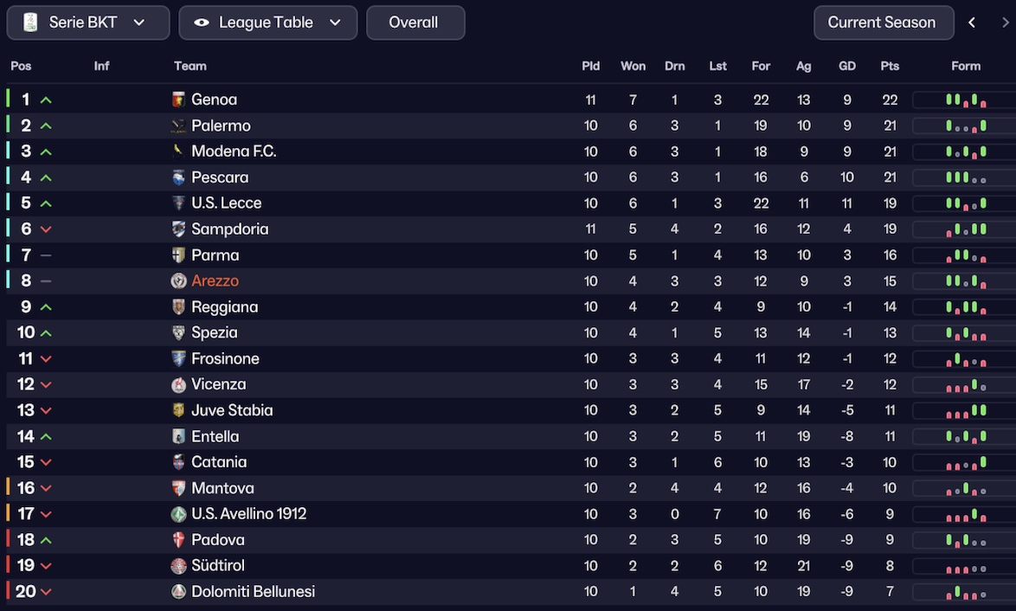The image size is (1016, 611).
Task: Click the Genoa club crest icon
Action: click(178, 100)
